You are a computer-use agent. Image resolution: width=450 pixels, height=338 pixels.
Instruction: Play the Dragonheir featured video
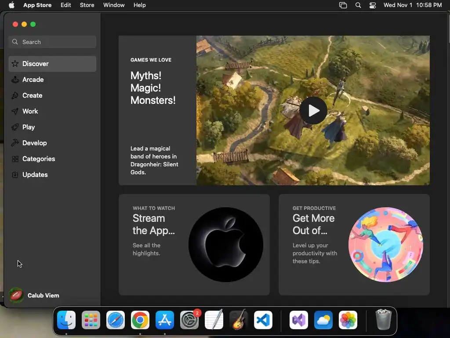point(313,110)
